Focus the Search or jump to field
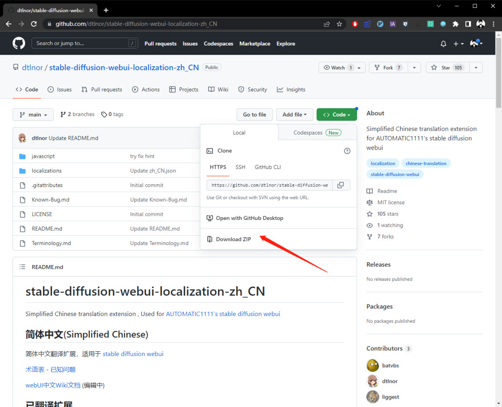The height and width of the screenshot is (407, 502). tap(85, 43)
